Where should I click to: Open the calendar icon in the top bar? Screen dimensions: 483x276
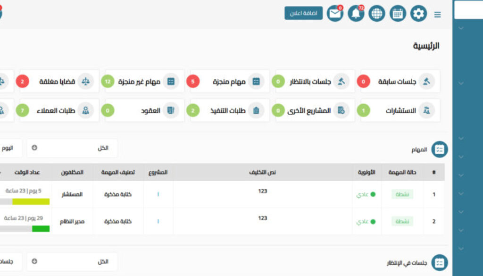397,14
